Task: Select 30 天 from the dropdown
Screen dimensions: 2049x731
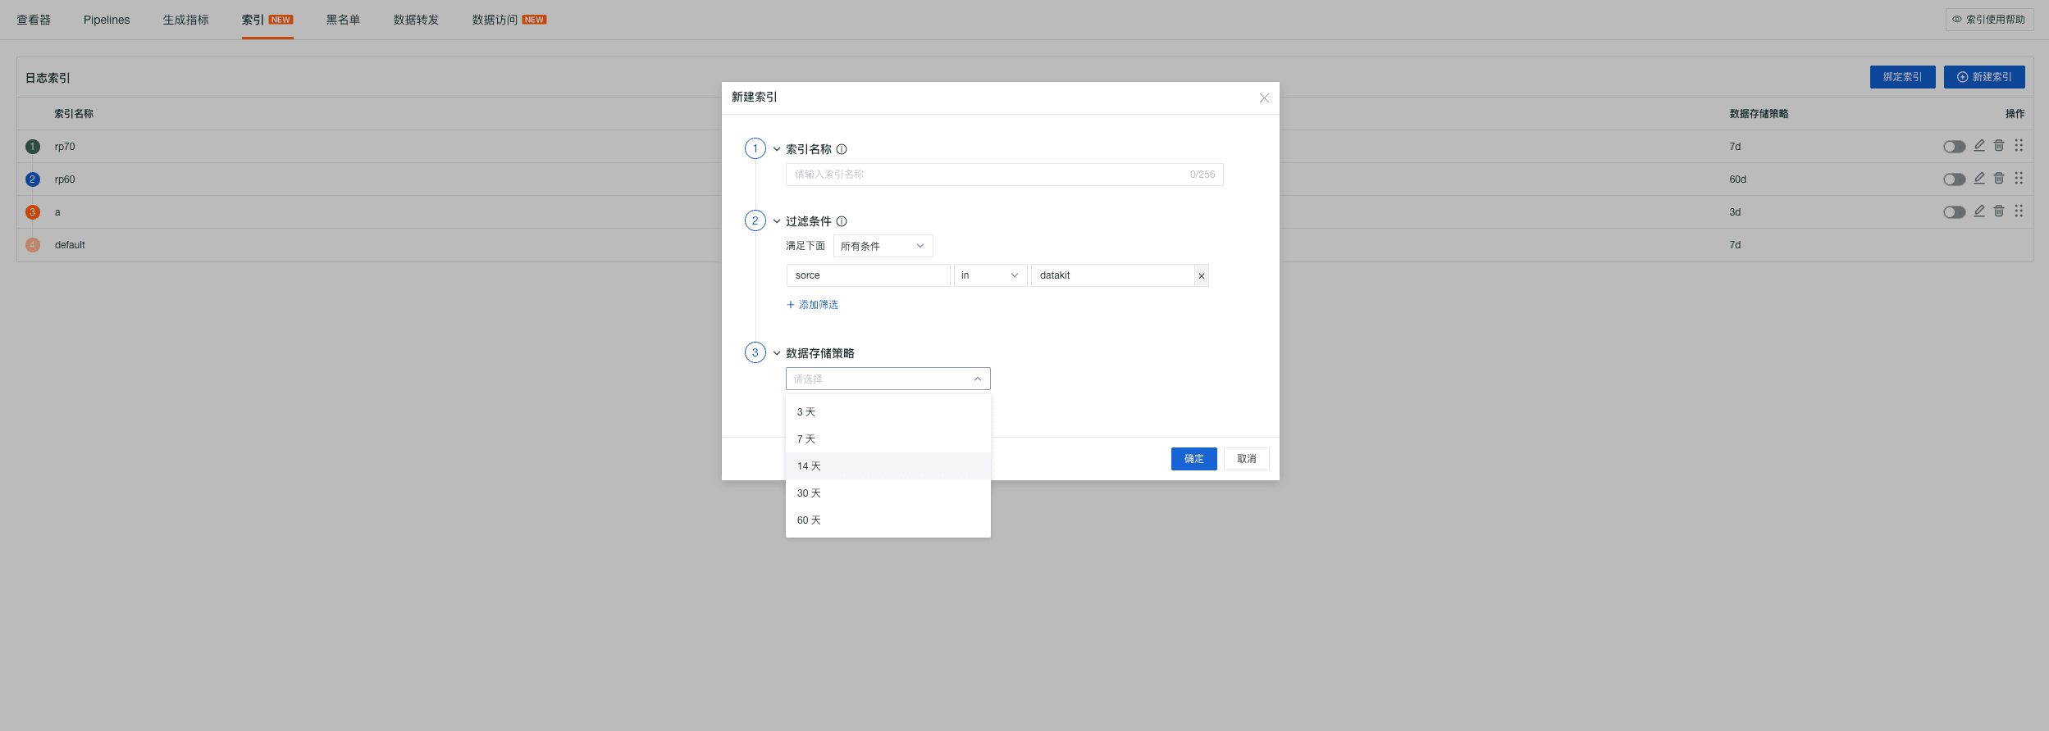Action: click(x=888, y=493)
